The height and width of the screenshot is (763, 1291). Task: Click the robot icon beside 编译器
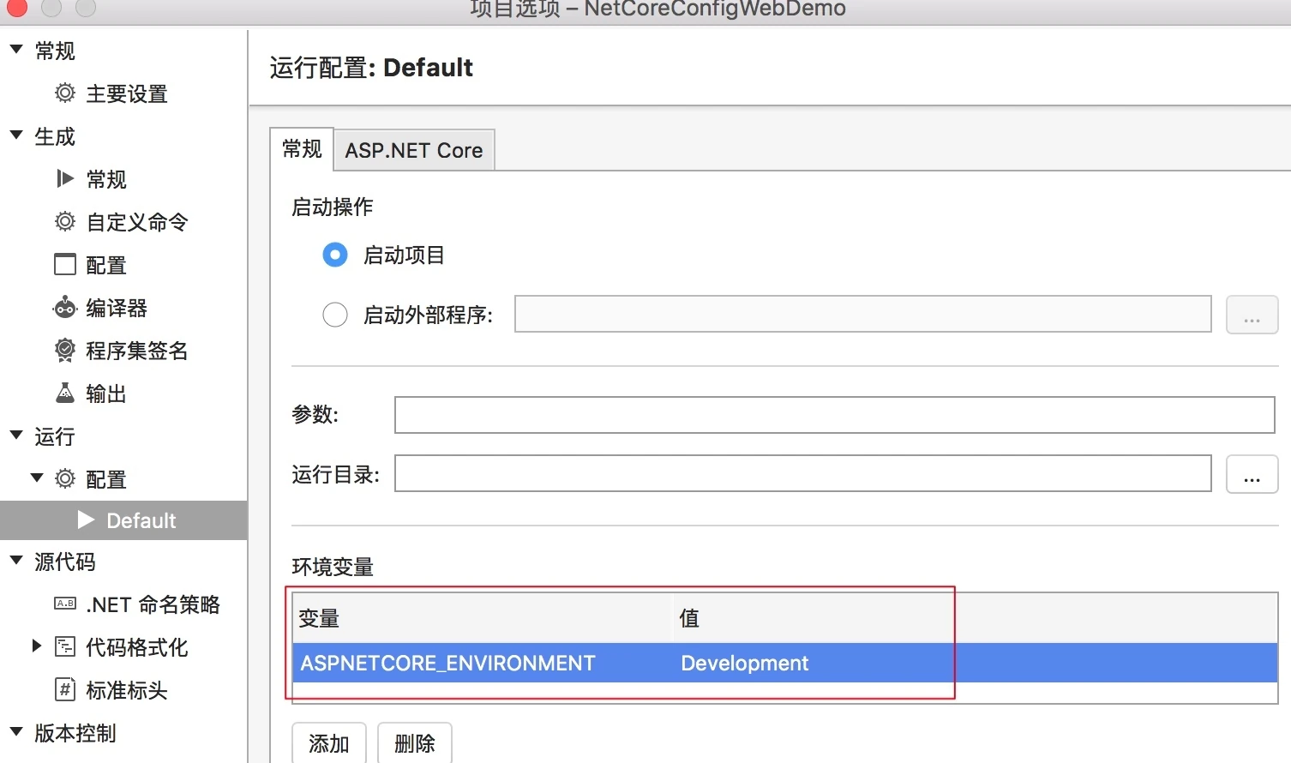(x=65, y=307)
